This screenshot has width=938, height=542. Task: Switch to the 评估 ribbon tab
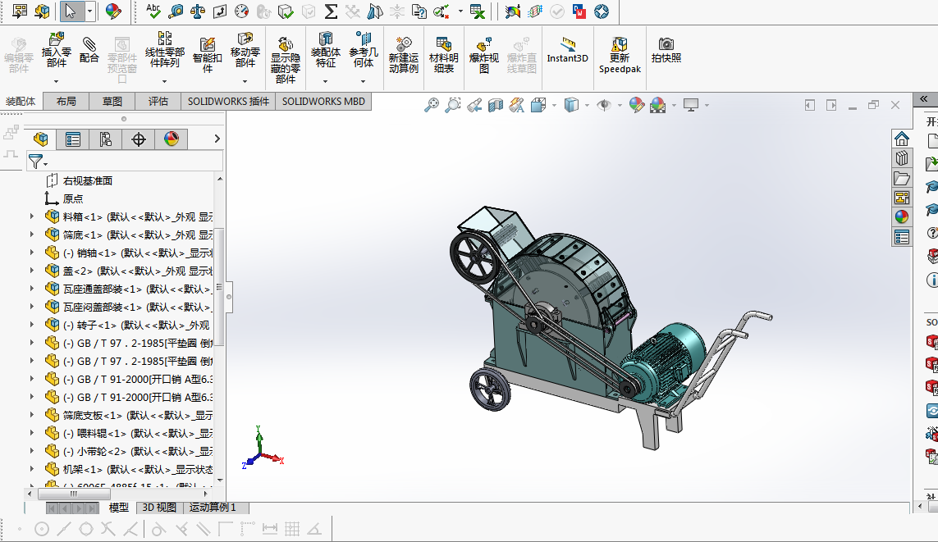(x=158, y=101)
